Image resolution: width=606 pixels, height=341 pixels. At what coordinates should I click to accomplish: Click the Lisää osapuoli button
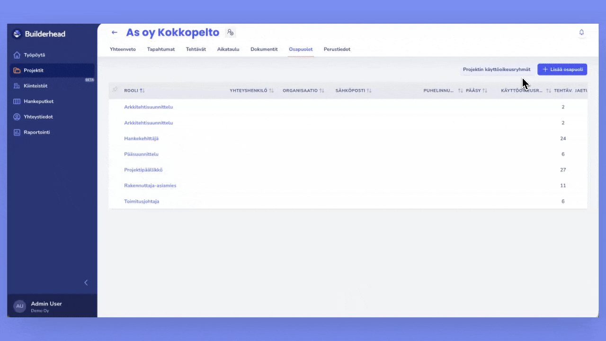pyautogui.click(x=562, y=70)
